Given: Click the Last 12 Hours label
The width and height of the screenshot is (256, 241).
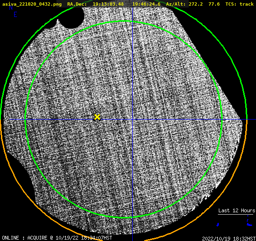Looking at the screenshot, I should [x=237, y=210].
